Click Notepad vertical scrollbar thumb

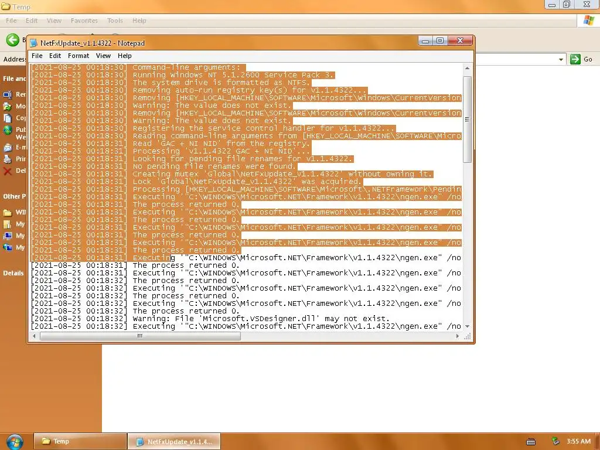tap(467, 120)
